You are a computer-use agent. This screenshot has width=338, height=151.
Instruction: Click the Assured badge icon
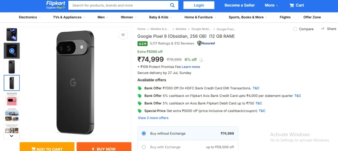click(x=206, y=43)
